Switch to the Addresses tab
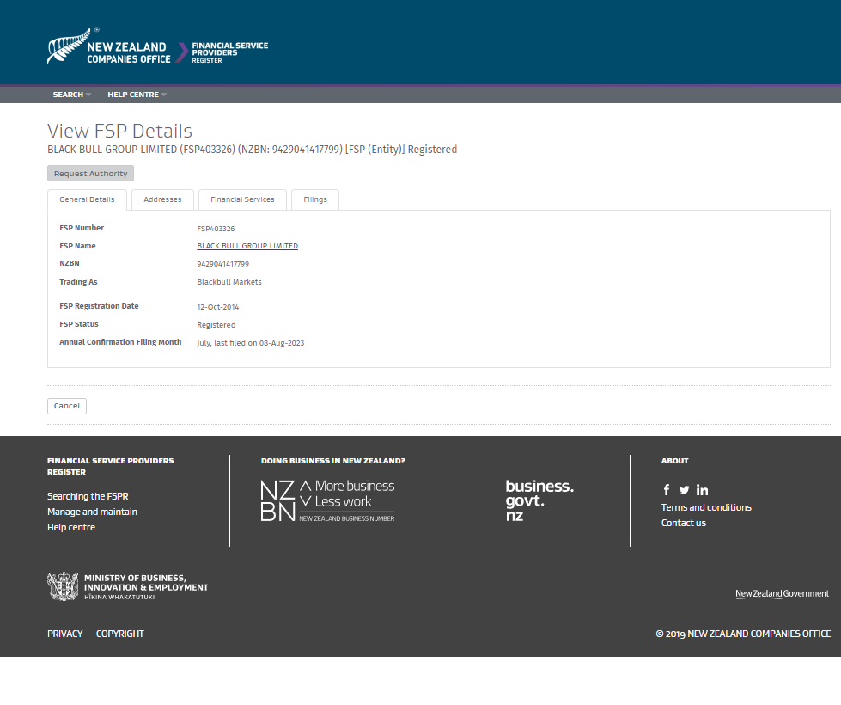841x705 pixels. (162, 199)
